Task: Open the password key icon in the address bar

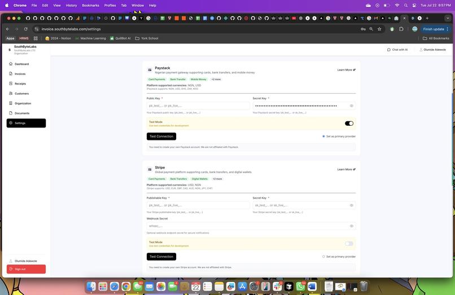Action: pos(363,29)
